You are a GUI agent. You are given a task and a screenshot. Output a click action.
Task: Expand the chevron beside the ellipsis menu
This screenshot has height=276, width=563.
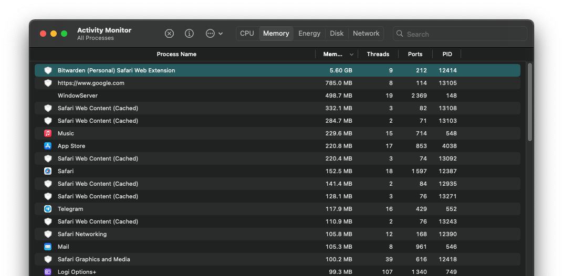(x=221, y=34)
